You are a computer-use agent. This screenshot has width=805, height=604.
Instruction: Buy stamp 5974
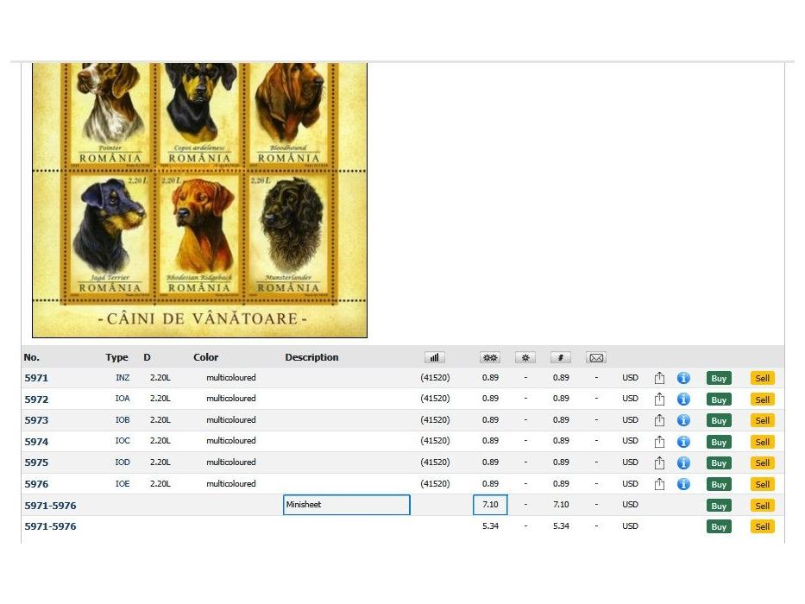[719, 442]
